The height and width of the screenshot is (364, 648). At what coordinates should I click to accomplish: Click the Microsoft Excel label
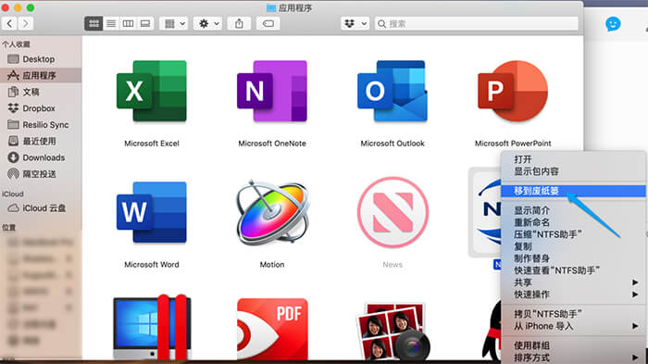pyautogui.click(x=152, y=144)
